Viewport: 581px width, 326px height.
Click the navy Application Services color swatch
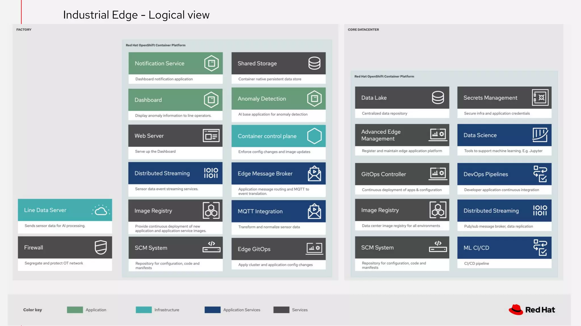(x=212, y=310)
